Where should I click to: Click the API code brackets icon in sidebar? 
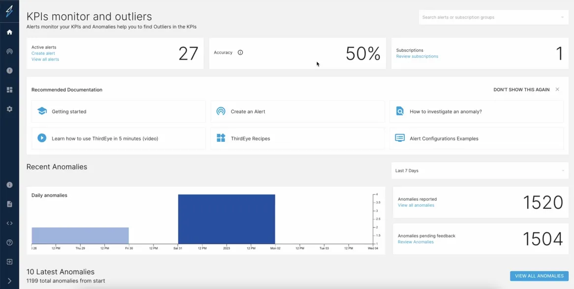pyautogui.click(x=9, y=223)
